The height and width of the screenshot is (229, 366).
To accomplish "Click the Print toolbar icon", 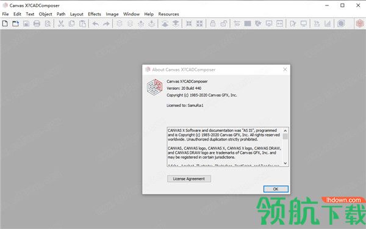I will (x=37, y=23).
